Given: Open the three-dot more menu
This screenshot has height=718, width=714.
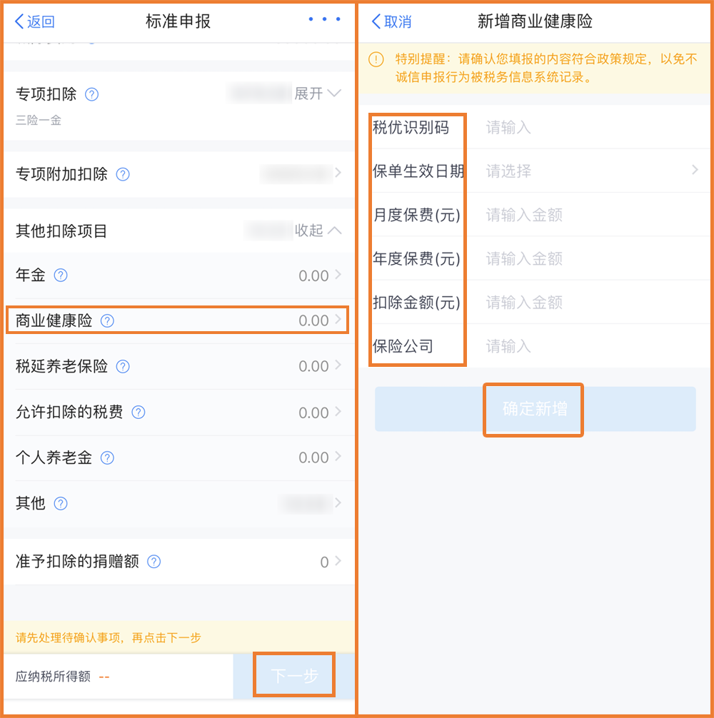Looking at the screenshot, I should (x=324, y=19).
